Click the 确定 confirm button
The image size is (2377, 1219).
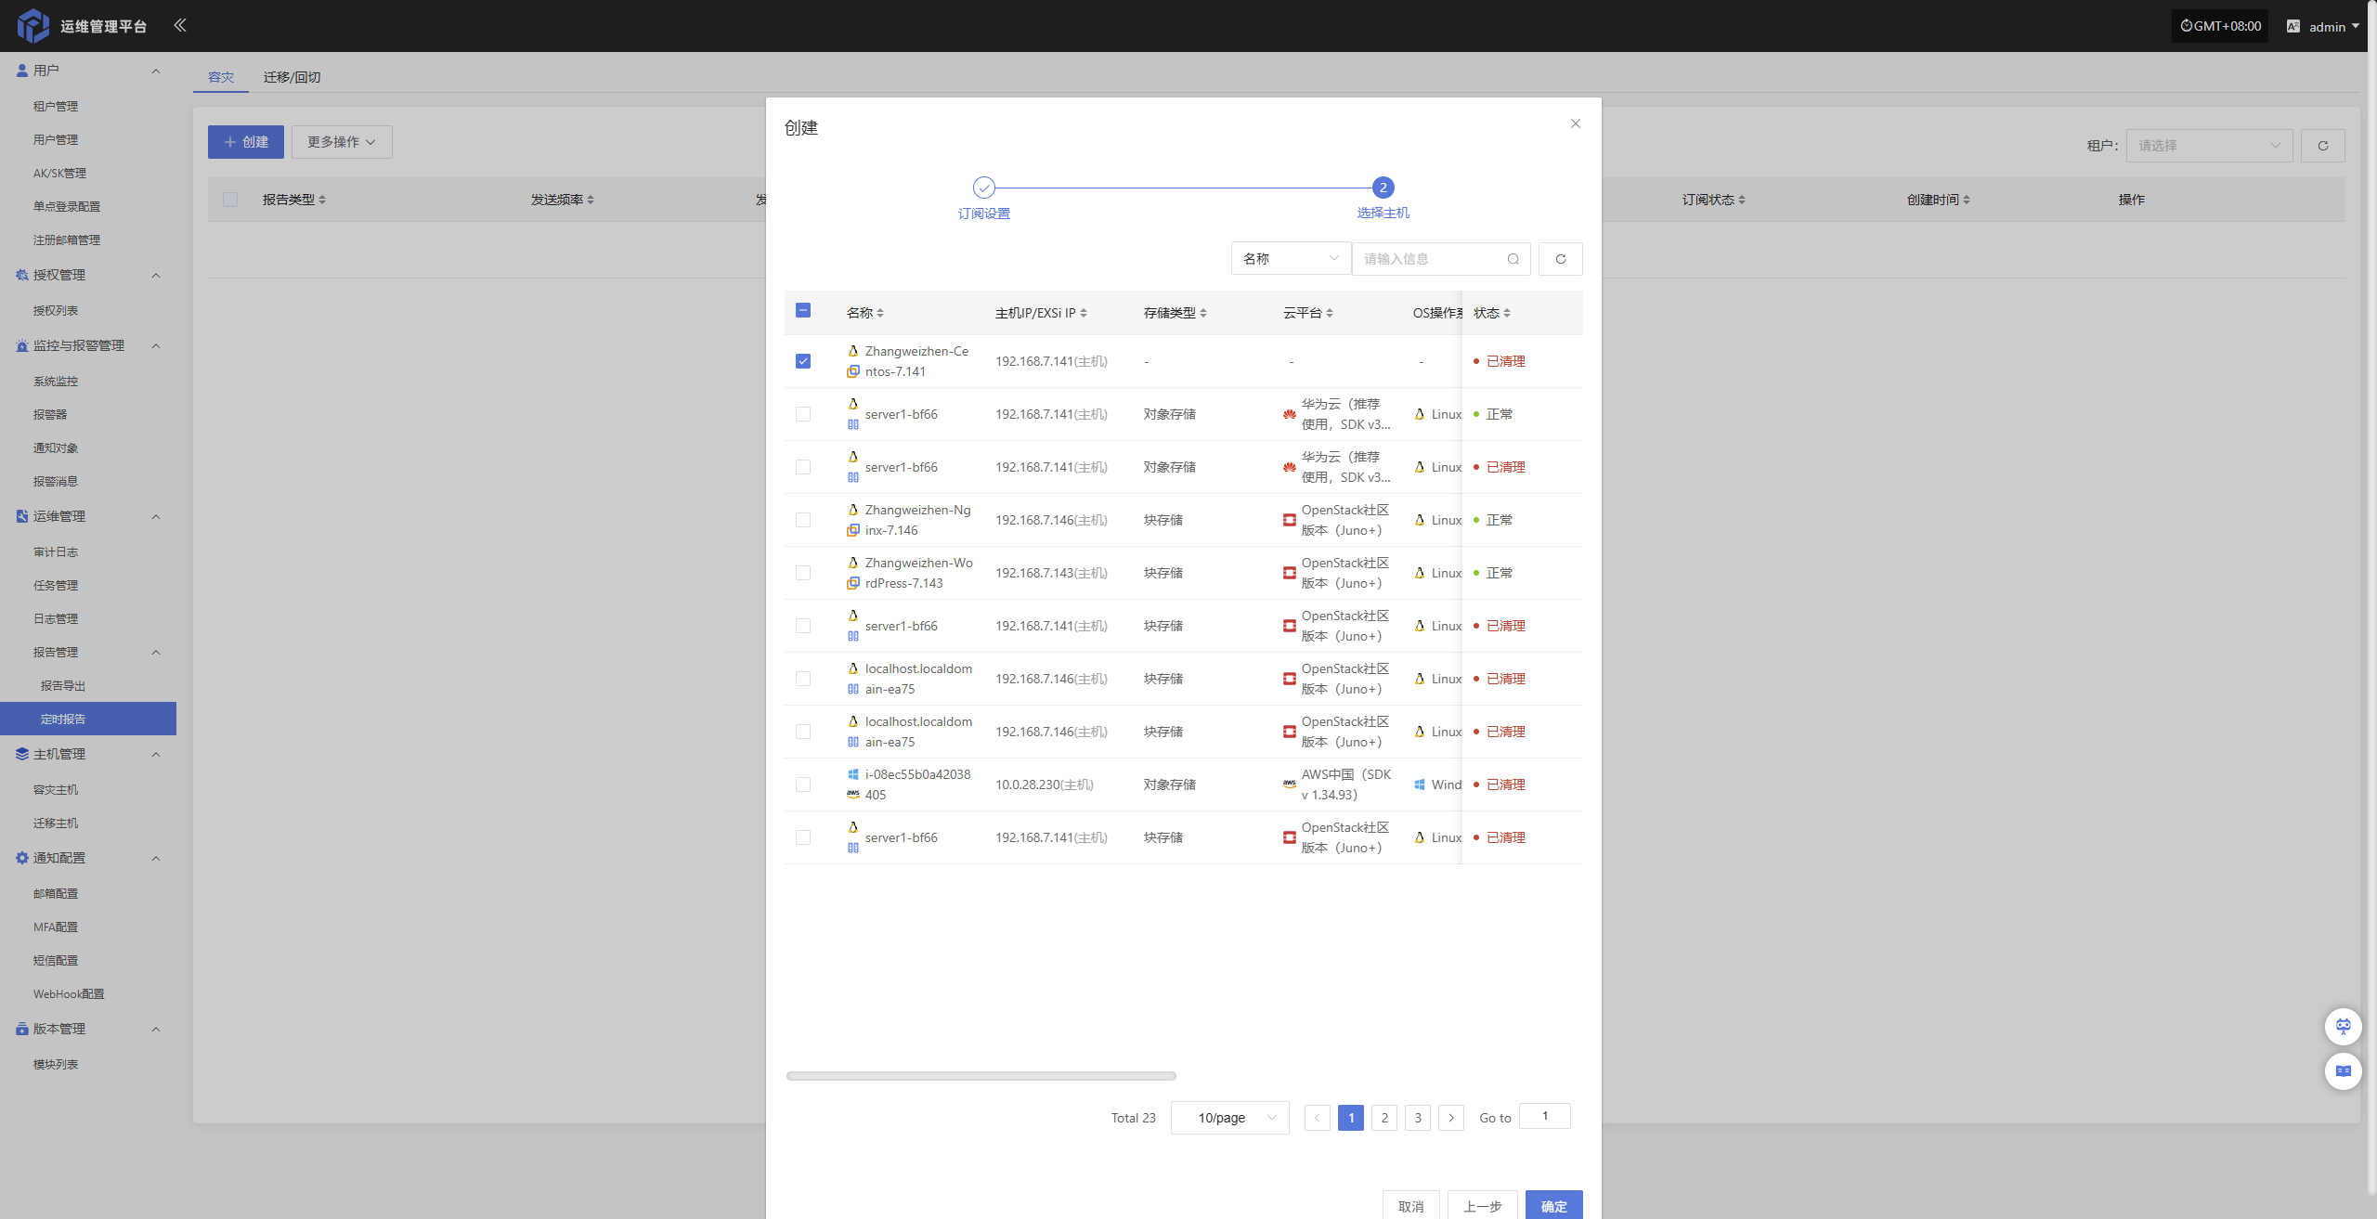coord(1553,1206)
